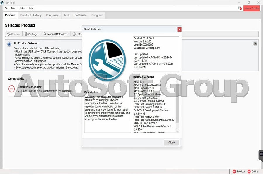Click the Included Versions scrollbar up arrow

coord(177,82)
